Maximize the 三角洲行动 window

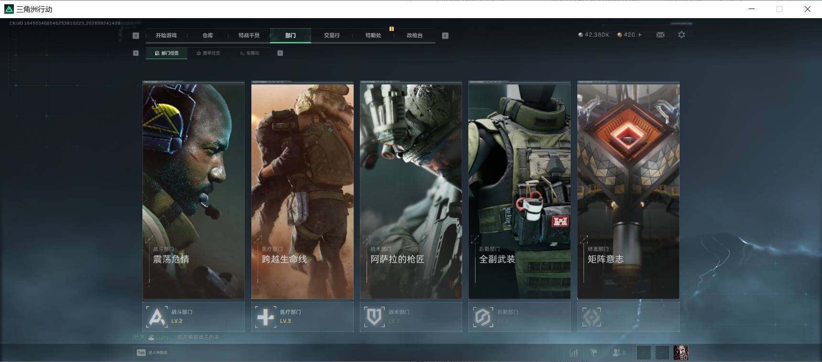(x=779, y=9)
